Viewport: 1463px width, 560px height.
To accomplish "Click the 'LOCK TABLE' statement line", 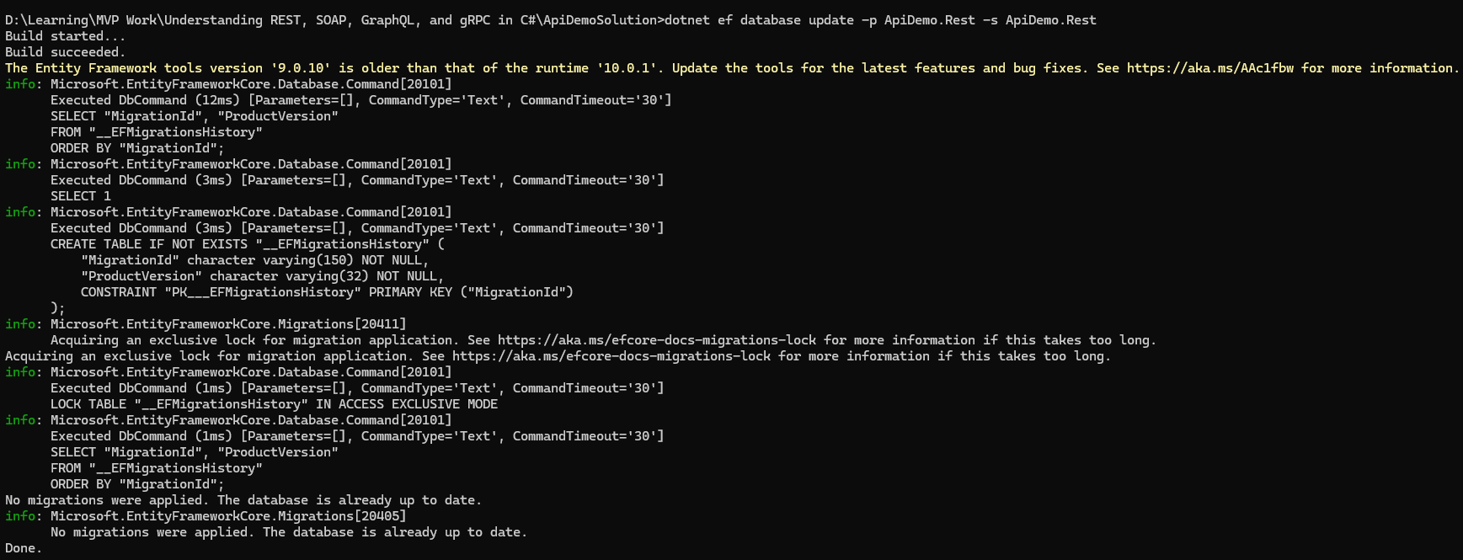I will tap(274, 404).
